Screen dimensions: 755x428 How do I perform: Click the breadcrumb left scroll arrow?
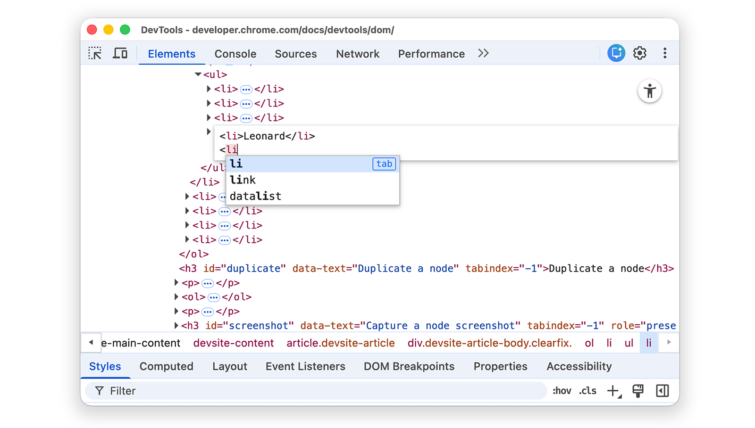click(91, 343)
